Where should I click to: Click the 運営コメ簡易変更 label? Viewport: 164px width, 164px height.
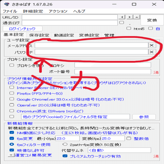(33, 155)
